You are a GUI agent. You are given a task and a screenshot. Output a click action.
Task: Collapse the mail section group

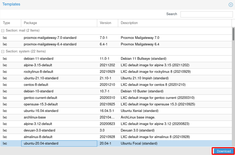point(3,31)
